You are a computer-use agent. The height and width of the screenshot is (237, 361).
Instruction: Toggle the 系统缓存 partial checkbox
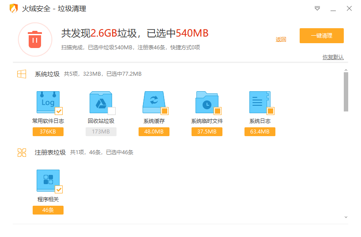(165, 111)
